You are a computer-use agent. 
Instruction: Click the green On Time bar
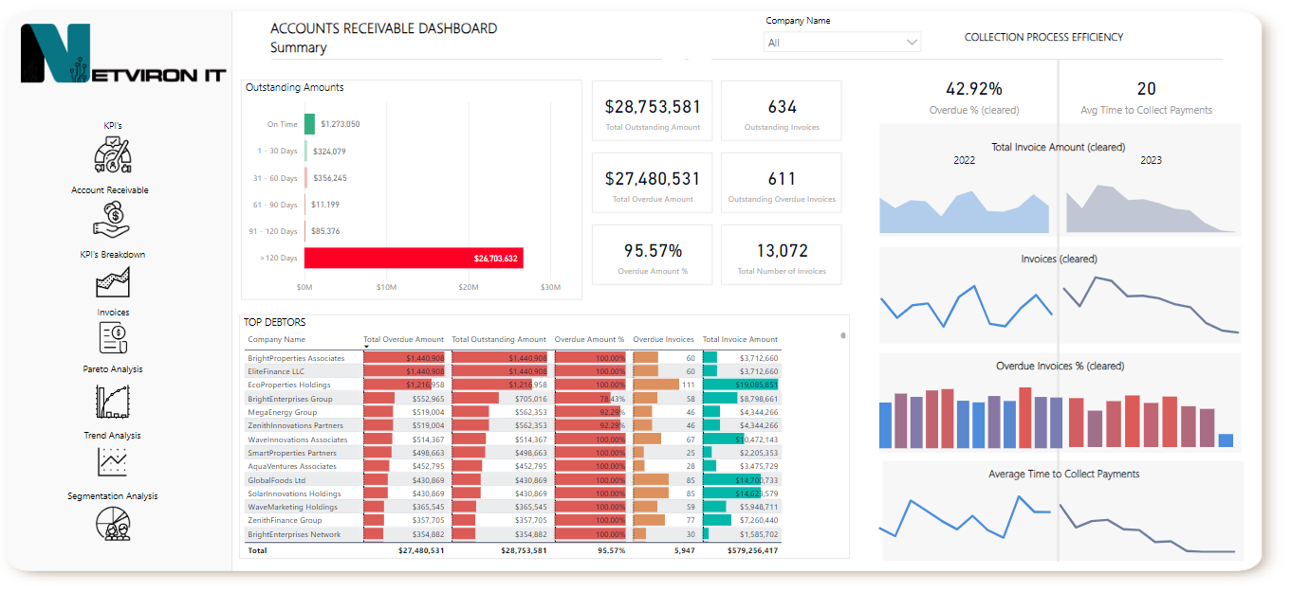309,124
